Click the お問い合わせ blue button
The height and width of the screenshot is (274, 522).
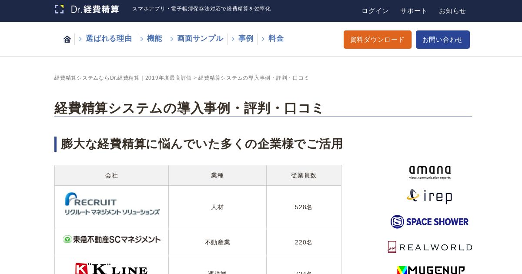pos(443,40)
